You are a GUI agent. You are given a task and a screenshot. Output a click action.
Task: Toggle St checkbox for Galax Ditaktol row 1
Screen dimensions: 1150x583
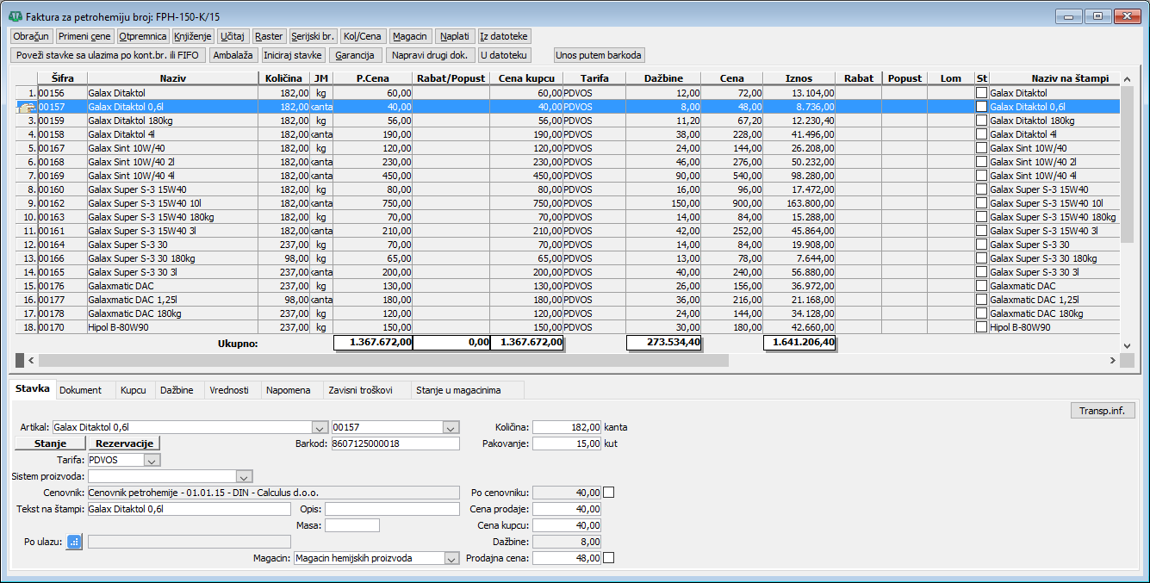(981, 93)
